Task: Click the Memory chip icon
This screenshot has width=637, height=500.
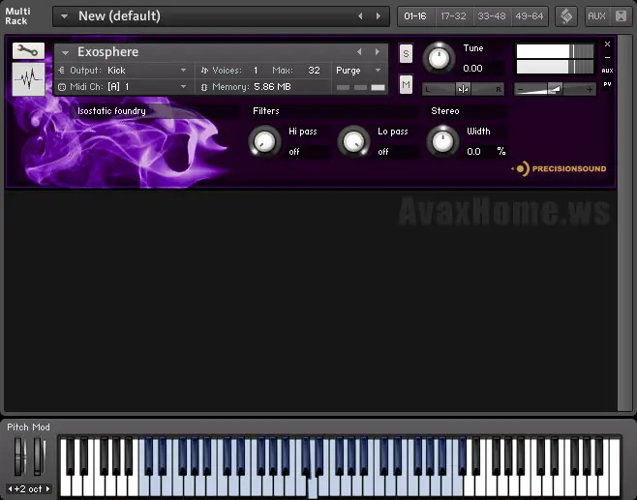Action: click(x=204, y=87)
